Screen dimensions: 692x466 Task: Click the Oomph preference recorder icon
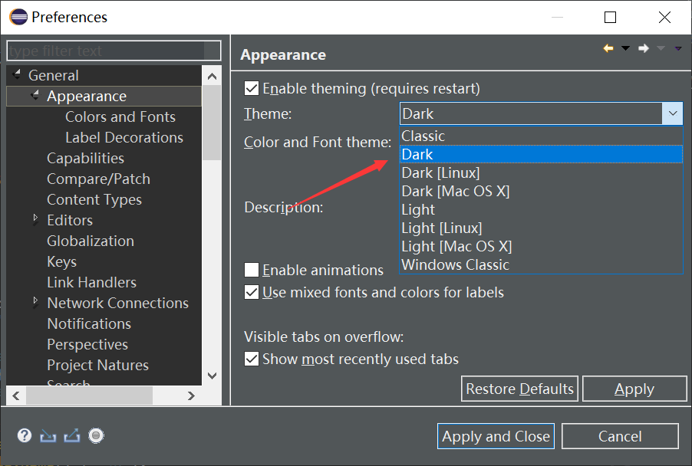[x=96, y=435]
